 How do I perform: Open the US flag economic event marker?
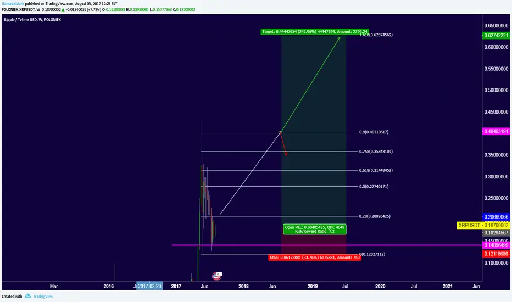(217, 276)
